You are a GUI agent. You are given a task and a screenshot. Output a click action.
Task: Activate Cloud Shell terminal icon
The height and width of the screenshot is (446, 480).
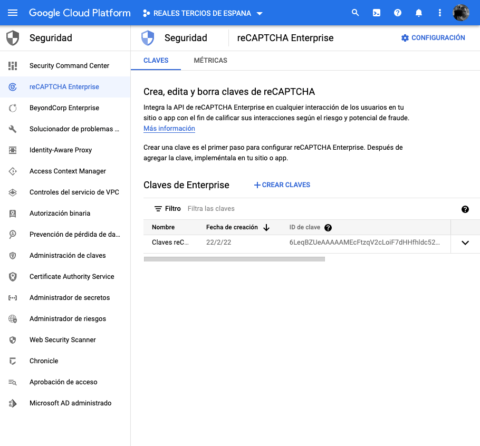pyautogui.click(x=377, y=13)
